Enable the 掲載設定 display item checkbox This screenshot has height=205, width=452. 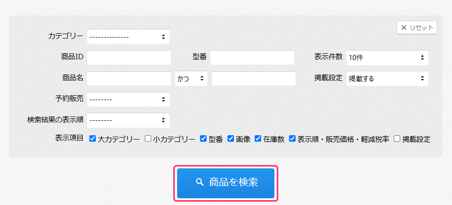[x=397, y=139]
